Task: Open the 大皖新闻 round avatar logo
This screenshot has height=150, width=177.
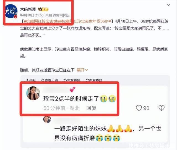Action: point(11,11)
